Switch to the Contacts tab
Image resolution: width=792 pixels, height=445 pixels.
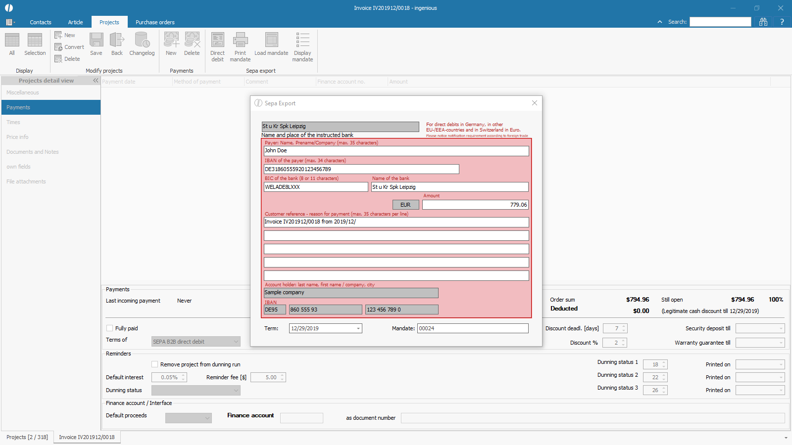tap(41, 22)
